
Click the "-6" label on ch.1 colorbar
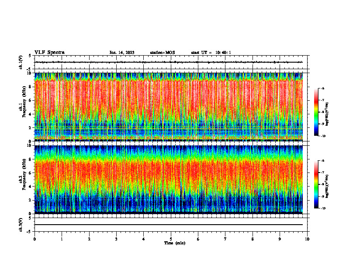pos(322,88)
